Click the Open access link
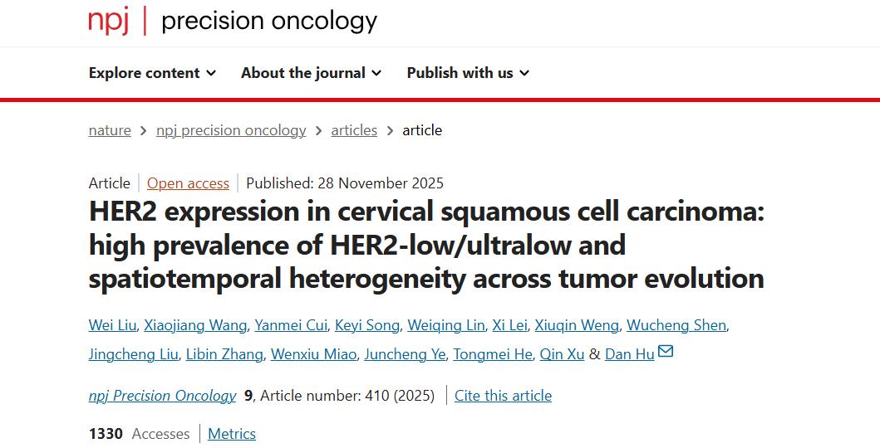Screen dimensions: 880x448 188,183
